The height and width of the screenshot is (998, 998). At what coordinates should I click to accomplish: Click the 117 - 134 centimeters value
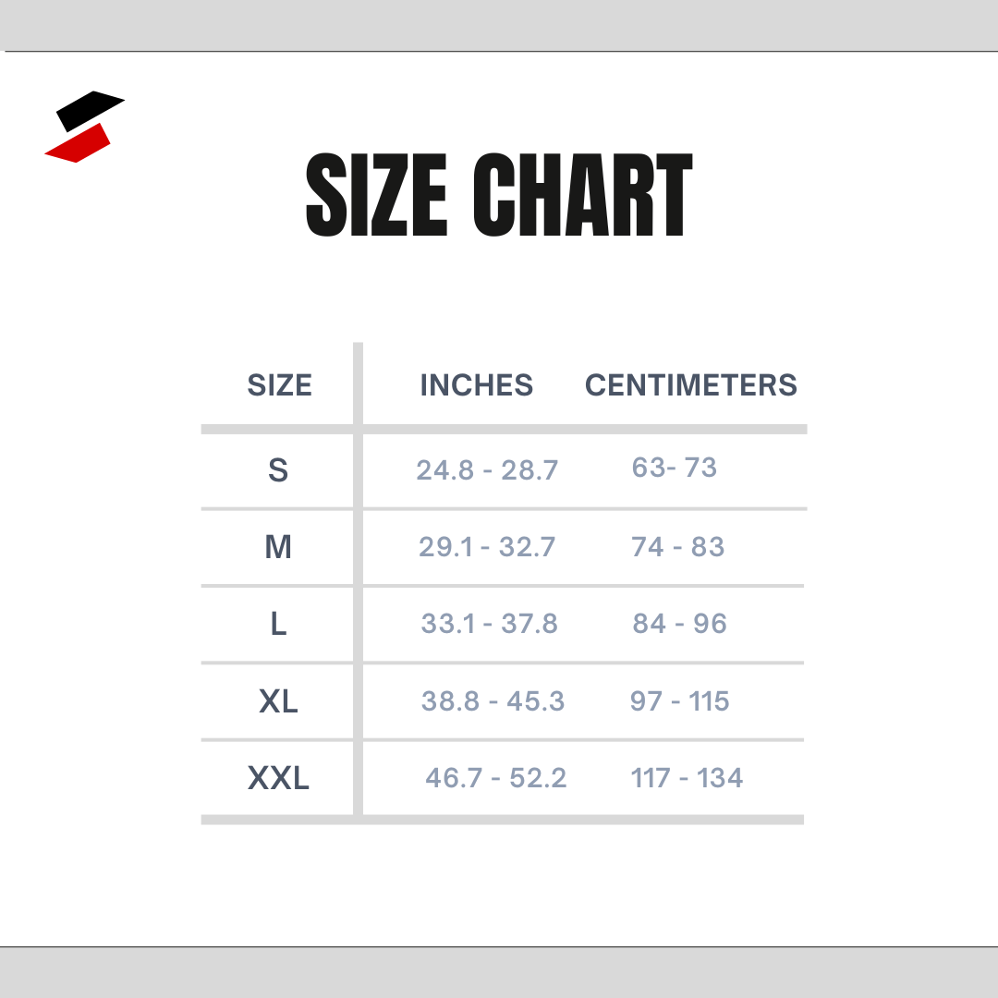point(687,778)
